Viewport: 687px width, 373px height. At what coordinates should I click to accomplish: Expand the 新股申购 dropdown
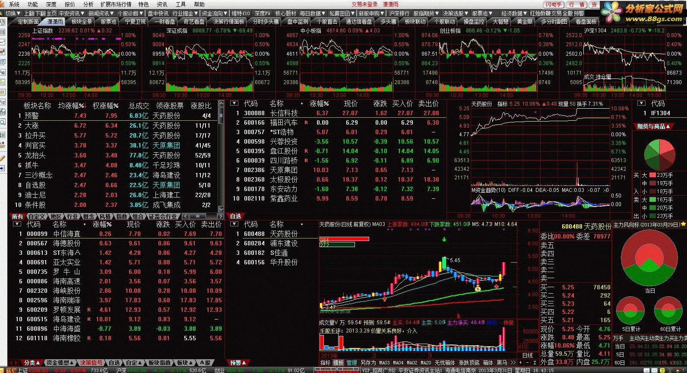point(372,14)
